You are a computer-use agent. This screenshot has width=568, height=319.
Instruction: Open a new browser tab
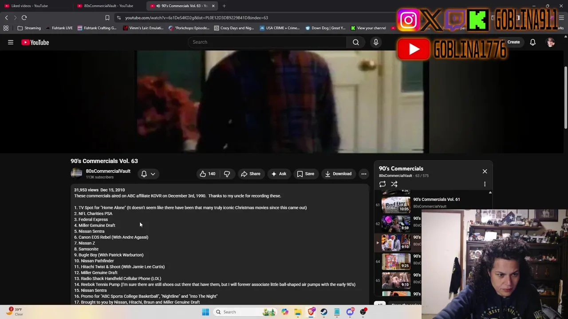pyautogui.click(x=224, y=6)
